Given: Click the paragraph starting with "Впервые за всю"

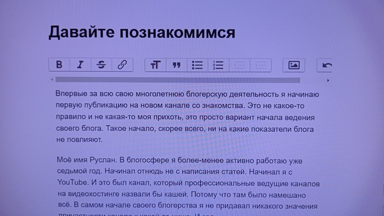Looking at the screenshot, I should pyautogui.click(x=187, y=117).
